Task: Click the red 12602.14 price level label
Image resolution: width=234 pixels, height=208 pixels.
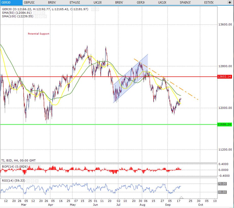Action: click(224, 77)
